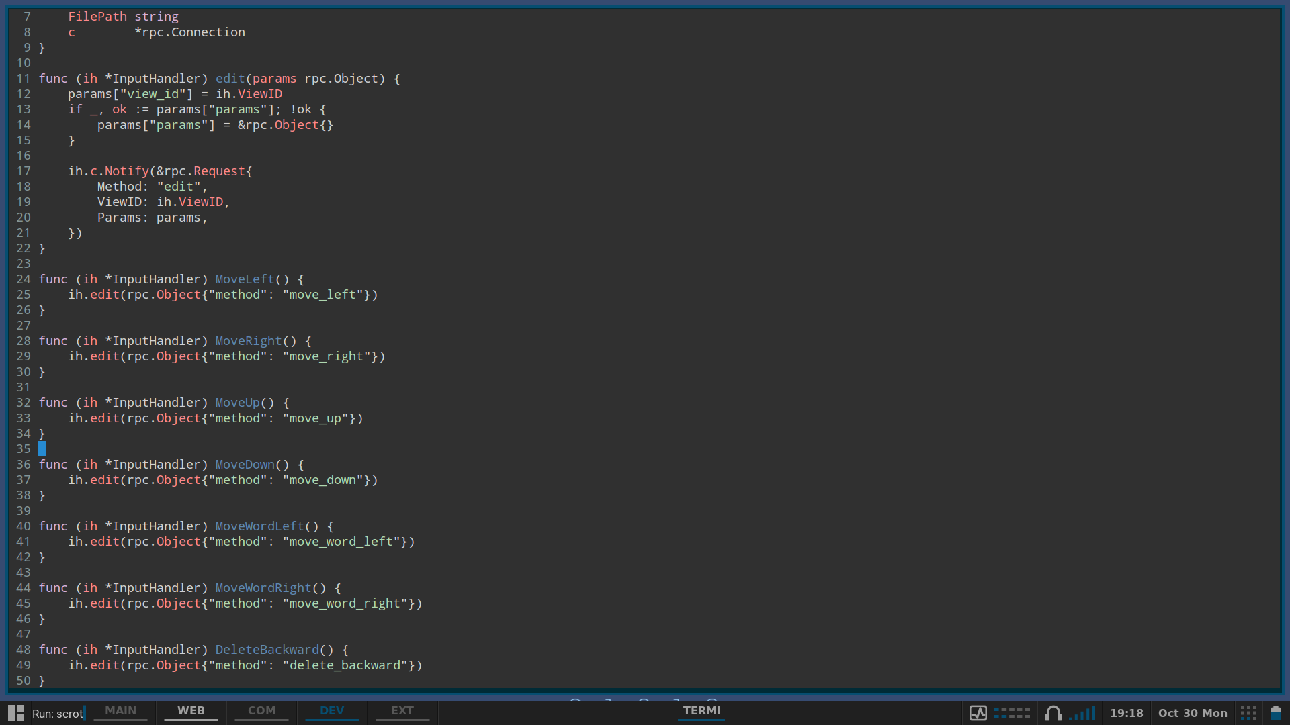The image size is (1290, 725).
Task: Switch to the MAIN workspace tab
Action: pyautogui.click(x=120, y=710)
